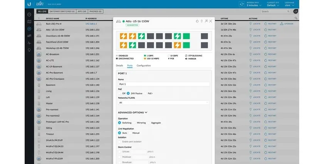325x164 pixels.
Task: Click the Unicast pkts/s input field
Action: pos(139,152)
